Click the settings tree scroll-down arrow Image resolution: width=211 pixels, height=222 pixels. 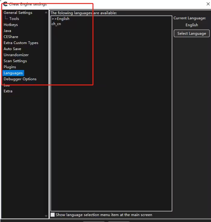(x=46, y=216)
